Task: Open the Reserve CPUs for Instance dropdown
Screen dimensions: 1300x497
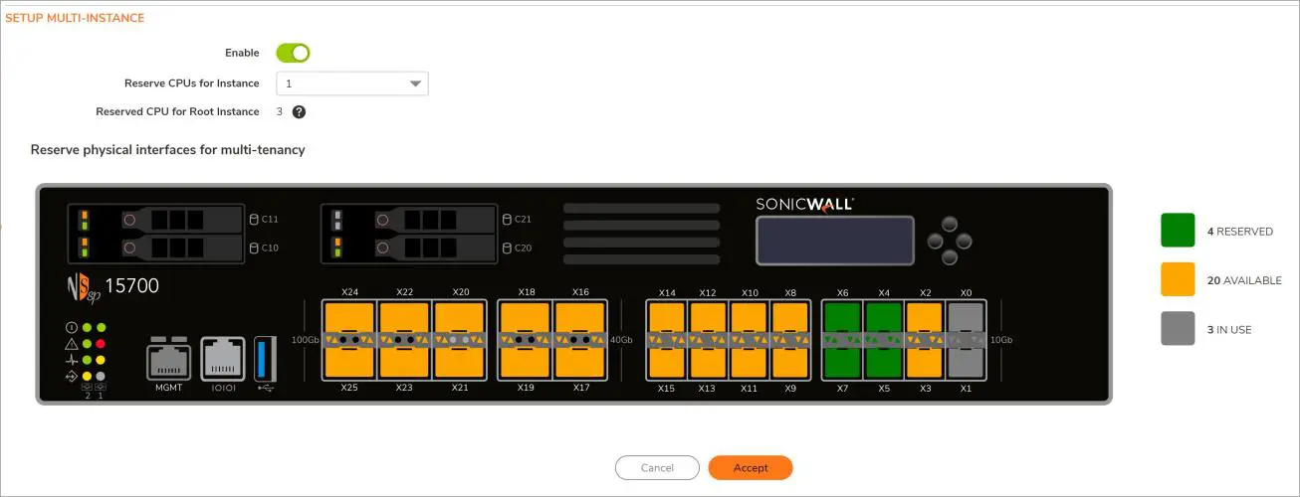Action: point(351,83)
